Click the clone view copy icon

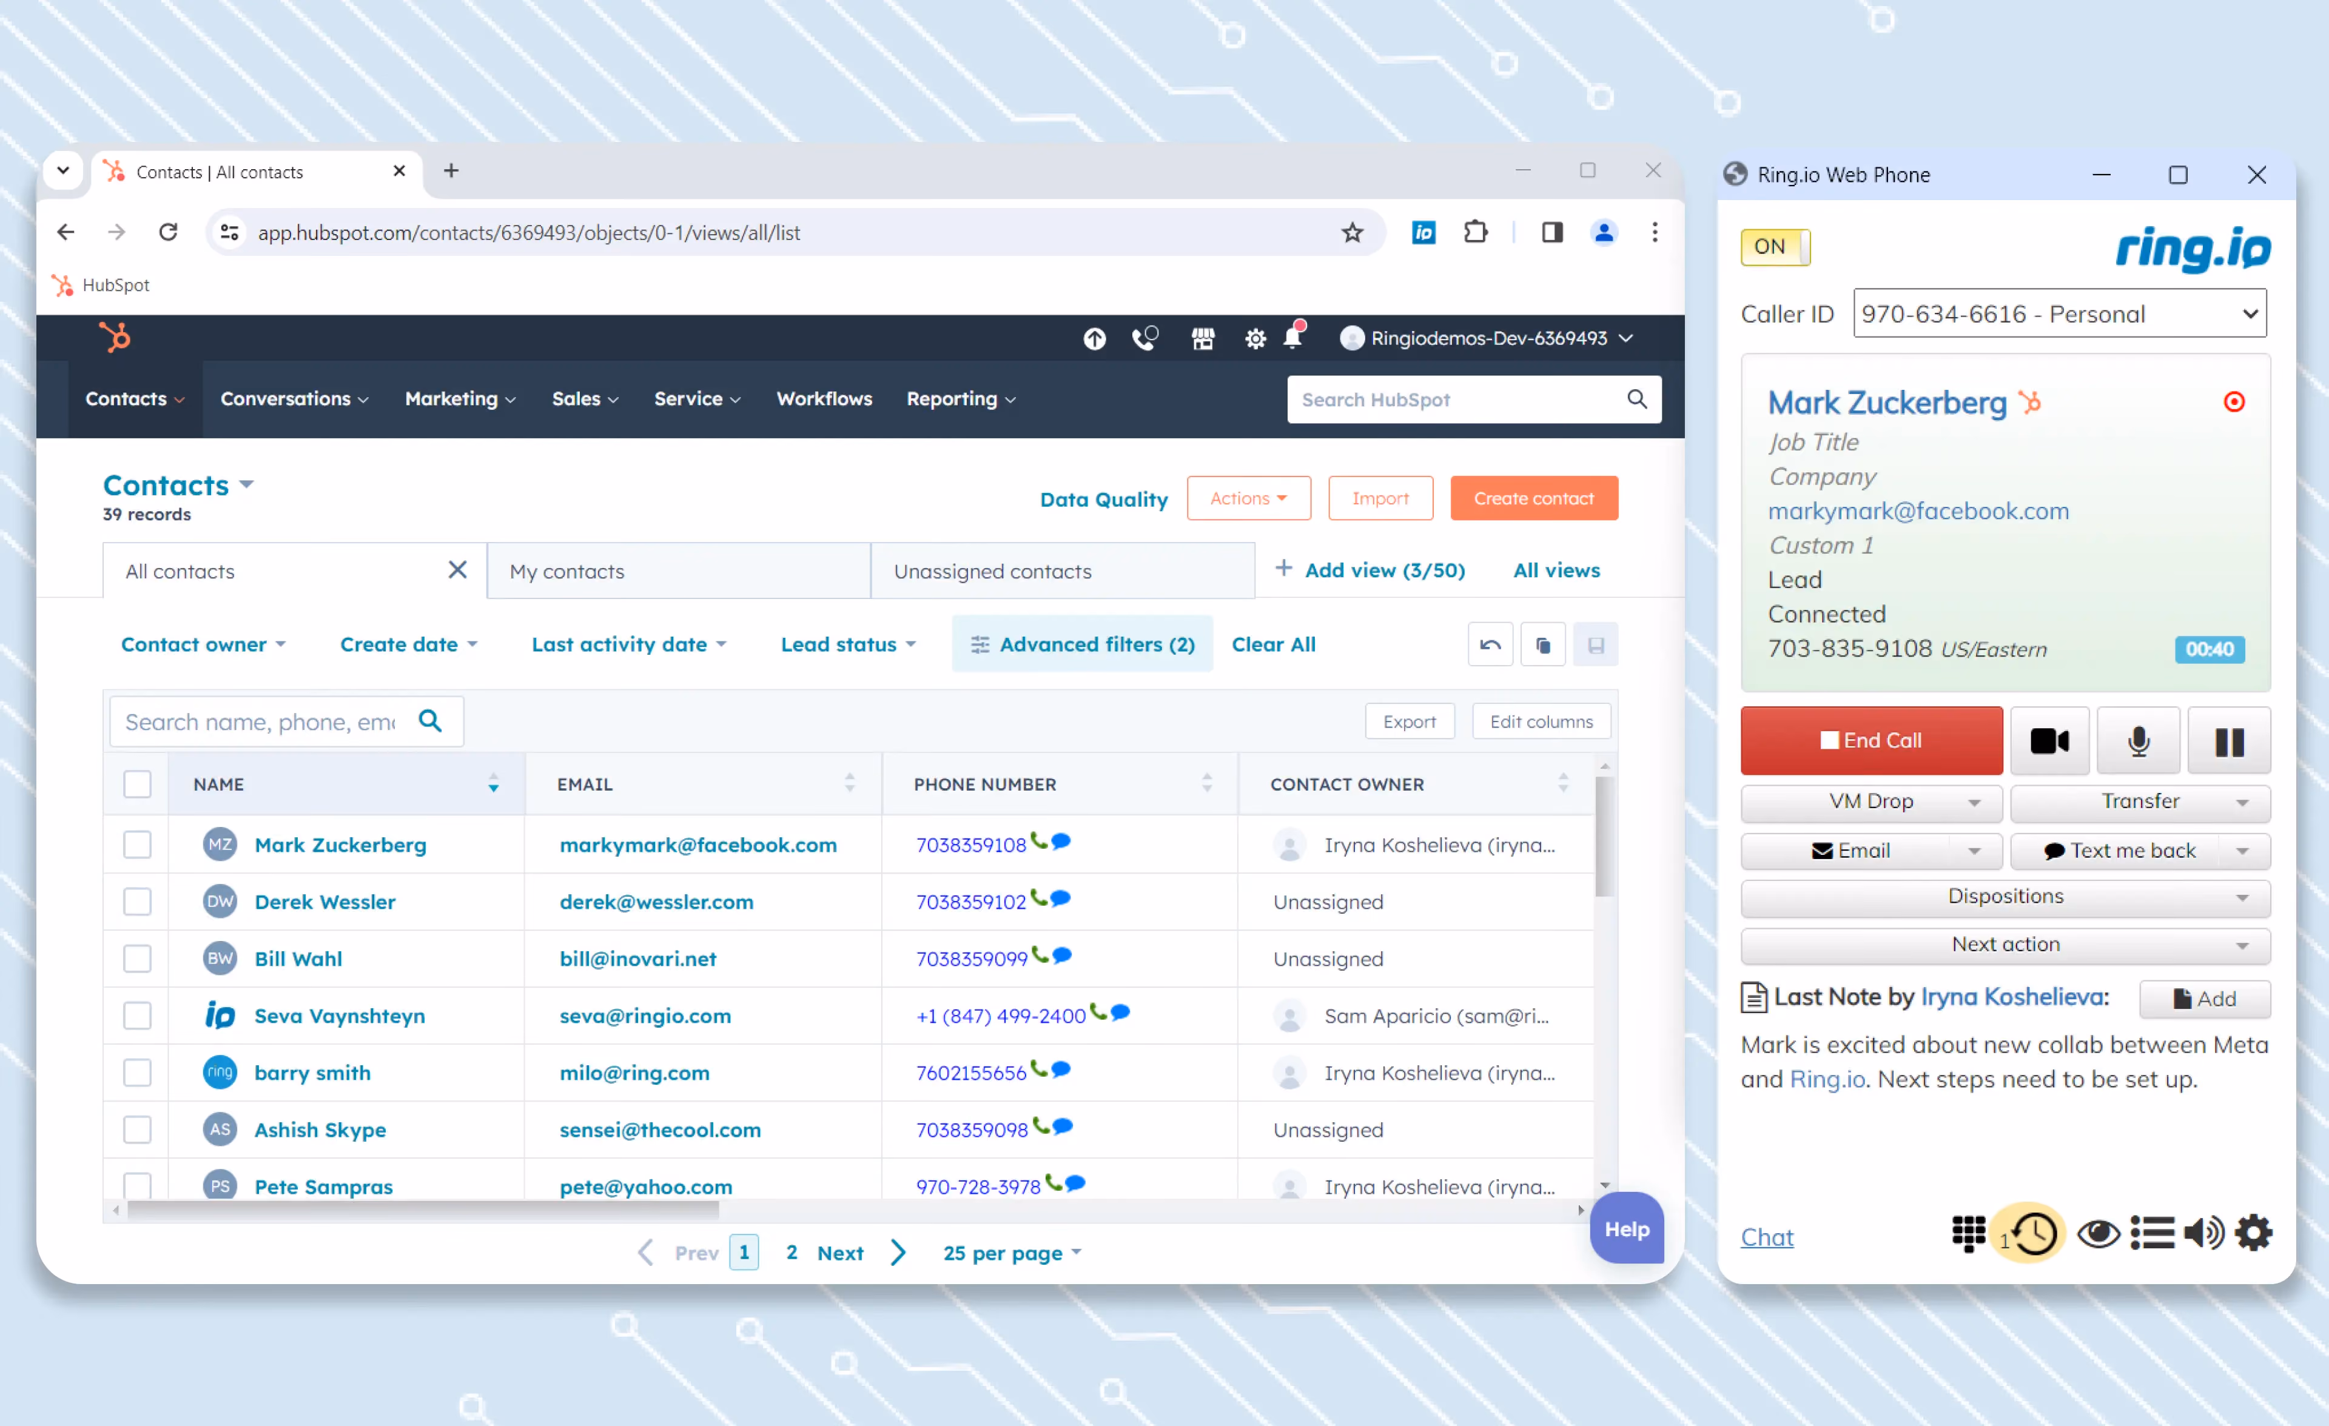1542,646
